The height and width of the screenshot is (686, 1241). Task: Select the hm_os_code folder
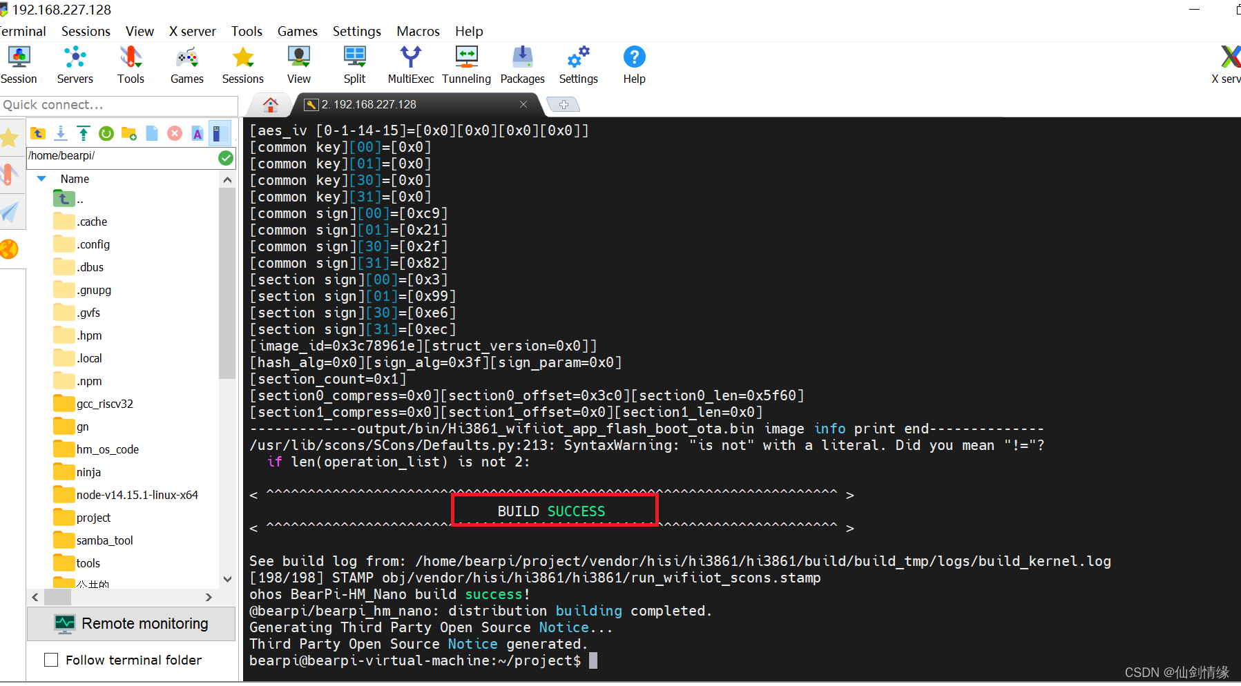click(x=97, y=449)
